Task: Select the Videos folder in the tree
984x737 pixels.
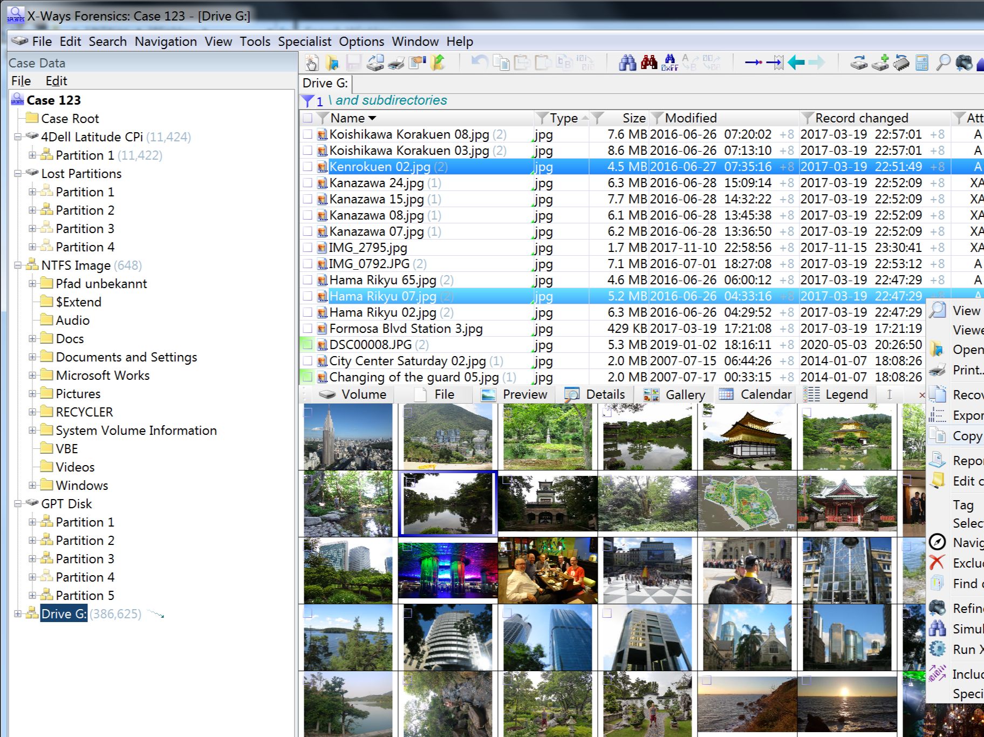Action: tap(75, 467)
